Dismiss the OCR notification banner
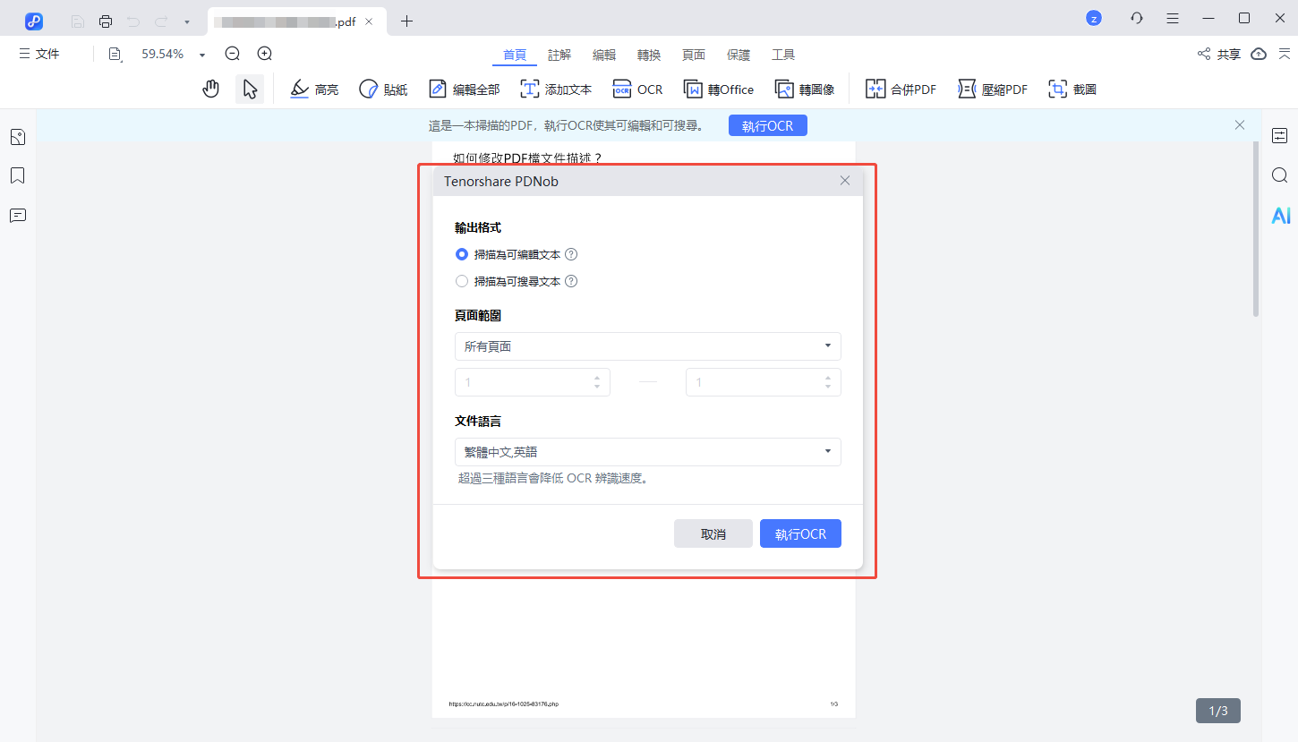 pyautogui.click(x=1240, y=125)
